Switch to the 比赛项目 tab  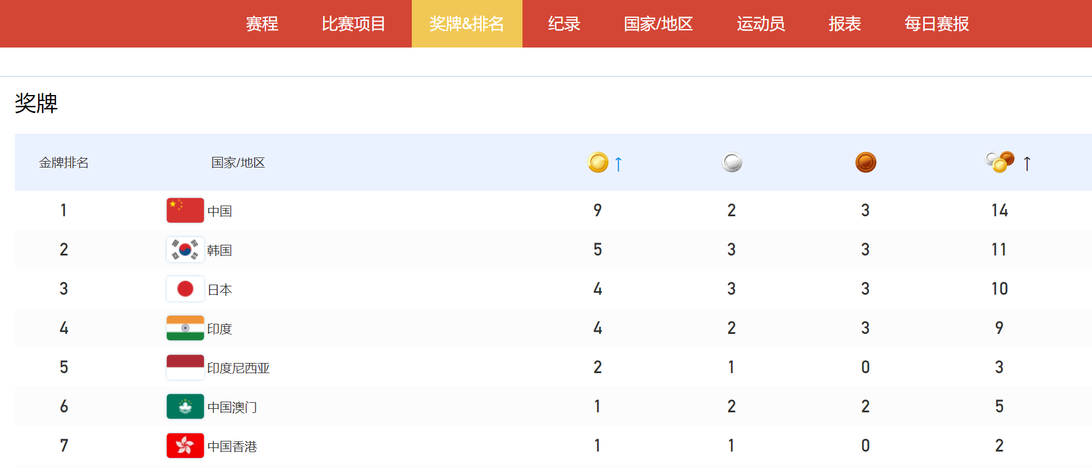353,24
